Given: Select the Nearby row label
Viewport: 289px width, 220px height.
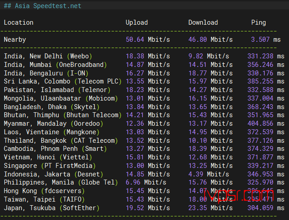Looking at the screenshot, I should (15, 40).
